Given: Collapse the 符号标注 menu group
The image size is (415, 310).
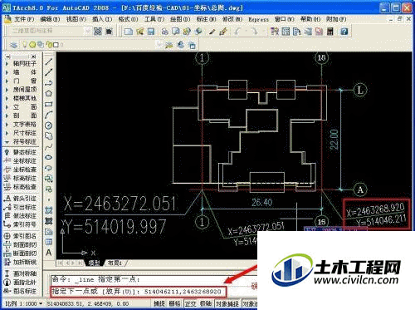Looking at the screenshot, I should [x=21, y=141].
